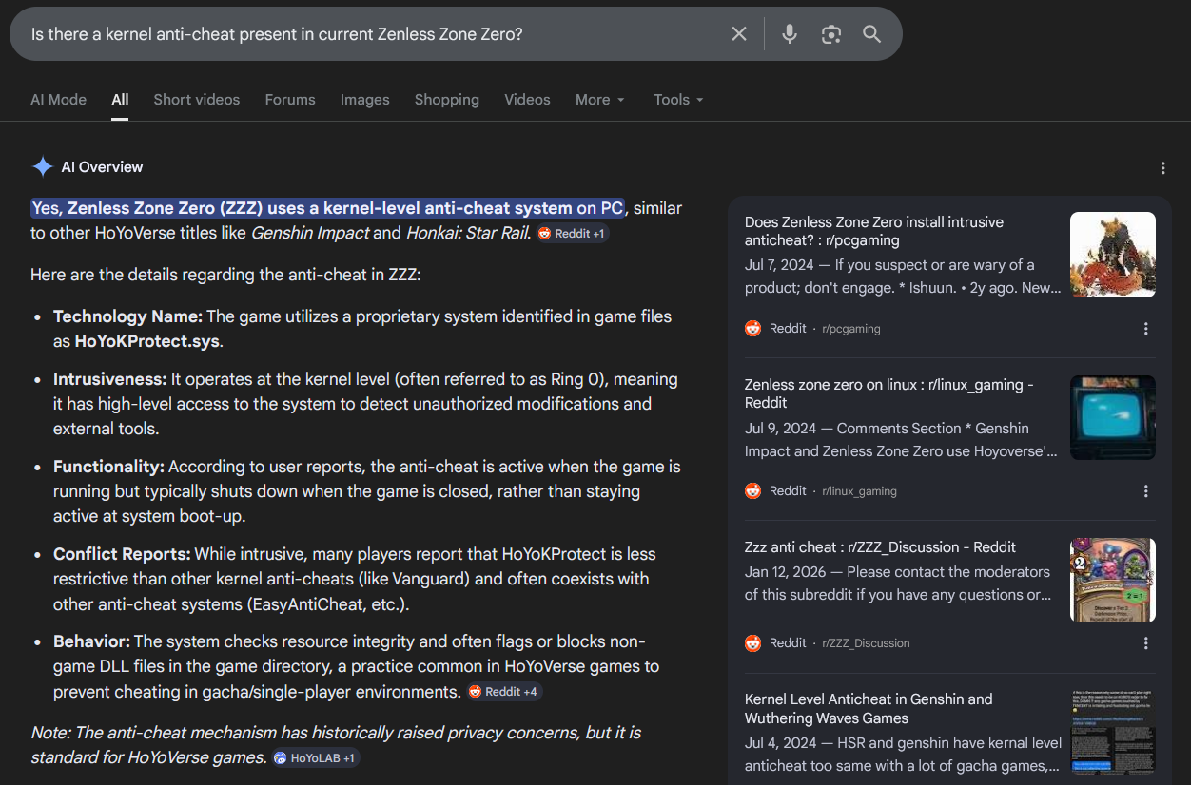1191x785 pixels.
Task: Open options for r/pcgaming Reddit result
Action: coord(1145,329)
